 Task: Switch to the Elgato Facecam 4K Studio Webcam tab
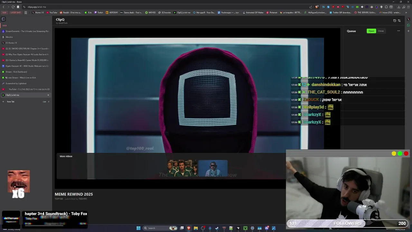(26, 66)
